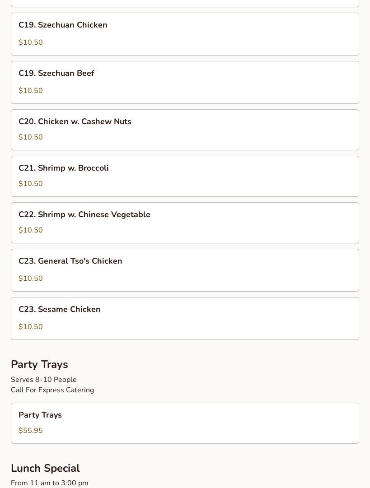Click the Shrimp w. Broccoli price

point(31,184)
